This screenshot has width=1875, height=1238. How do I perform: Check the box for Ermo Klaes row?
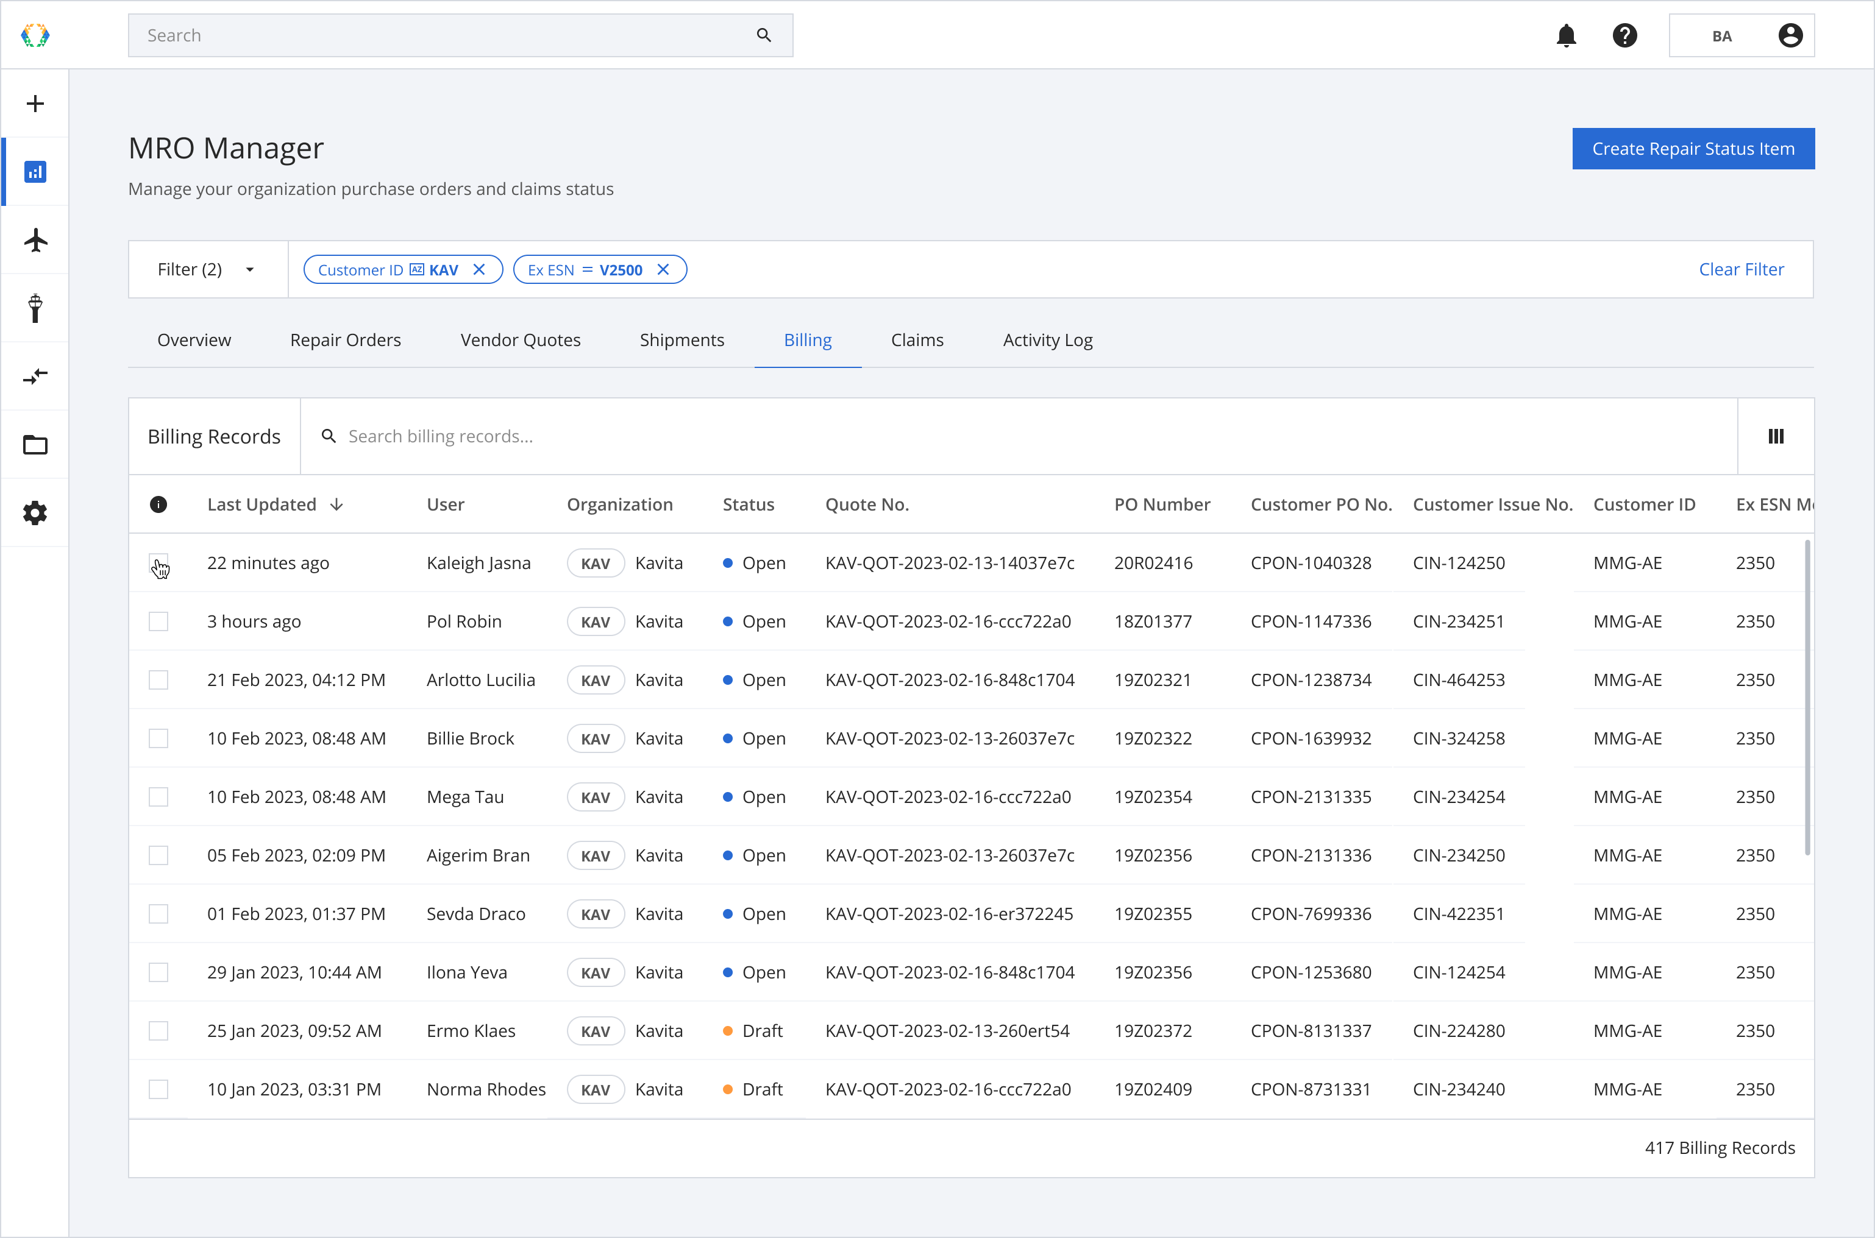158,1031
